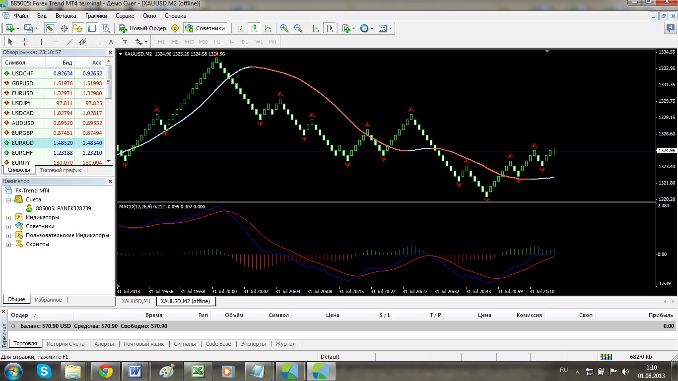
Task: Click the Market Watch vertical scrollbar
Action: (x=109, y=112)
